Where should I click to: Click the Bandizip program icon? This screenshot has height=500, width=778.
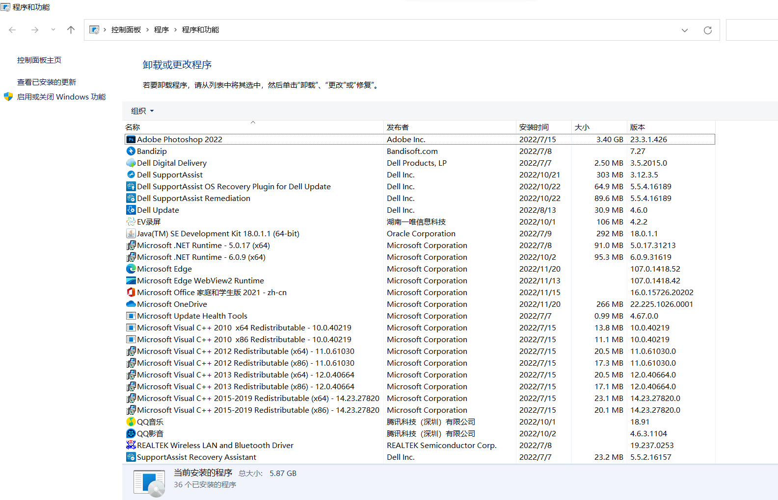[131, 151]
